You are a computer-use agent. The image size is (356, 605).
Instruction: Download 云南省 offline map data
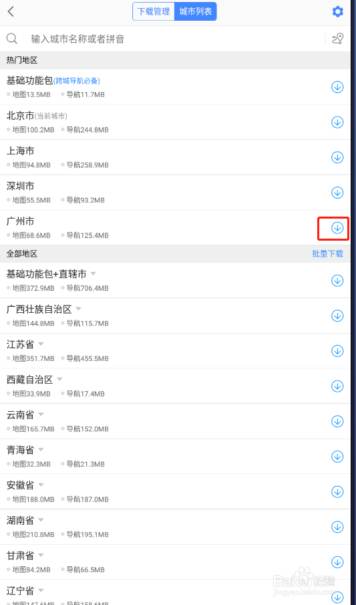pos(337,421)
